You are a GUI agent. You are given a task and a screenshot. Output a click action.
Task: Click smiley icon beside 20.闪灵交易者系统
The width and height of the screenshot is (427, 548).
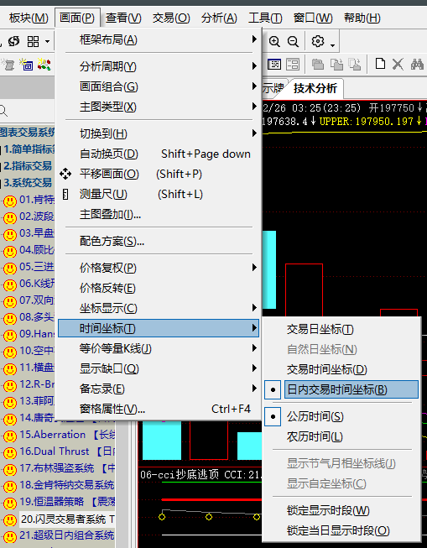(x=10, y=520)
